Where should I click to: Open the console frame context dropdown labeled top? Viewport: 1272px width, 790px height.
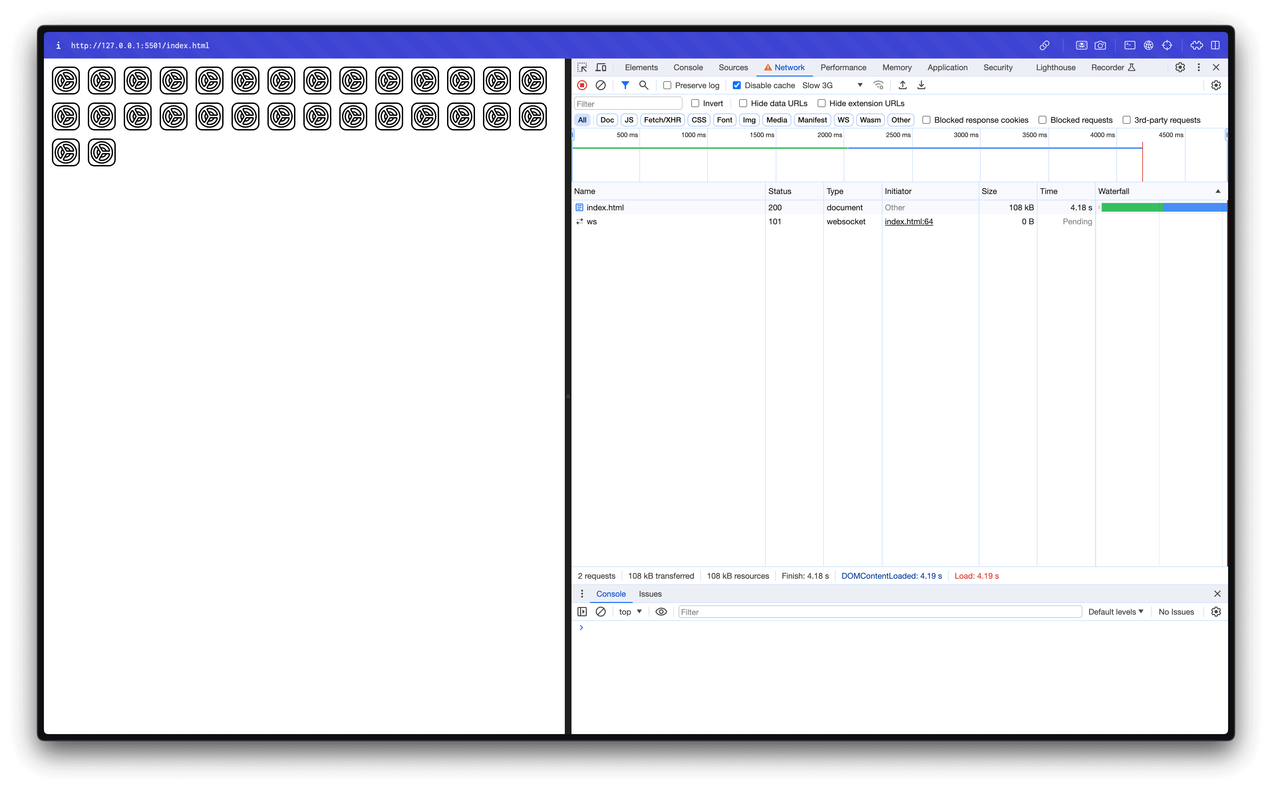630,611
